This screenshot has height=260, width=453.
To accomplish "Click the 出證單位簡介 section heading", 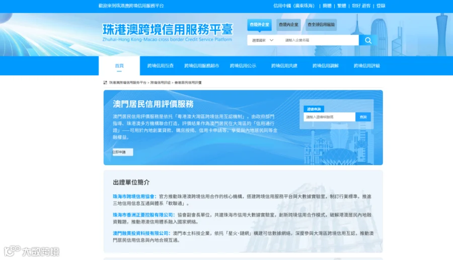I will pyautogui.click(x=131, y=182).
